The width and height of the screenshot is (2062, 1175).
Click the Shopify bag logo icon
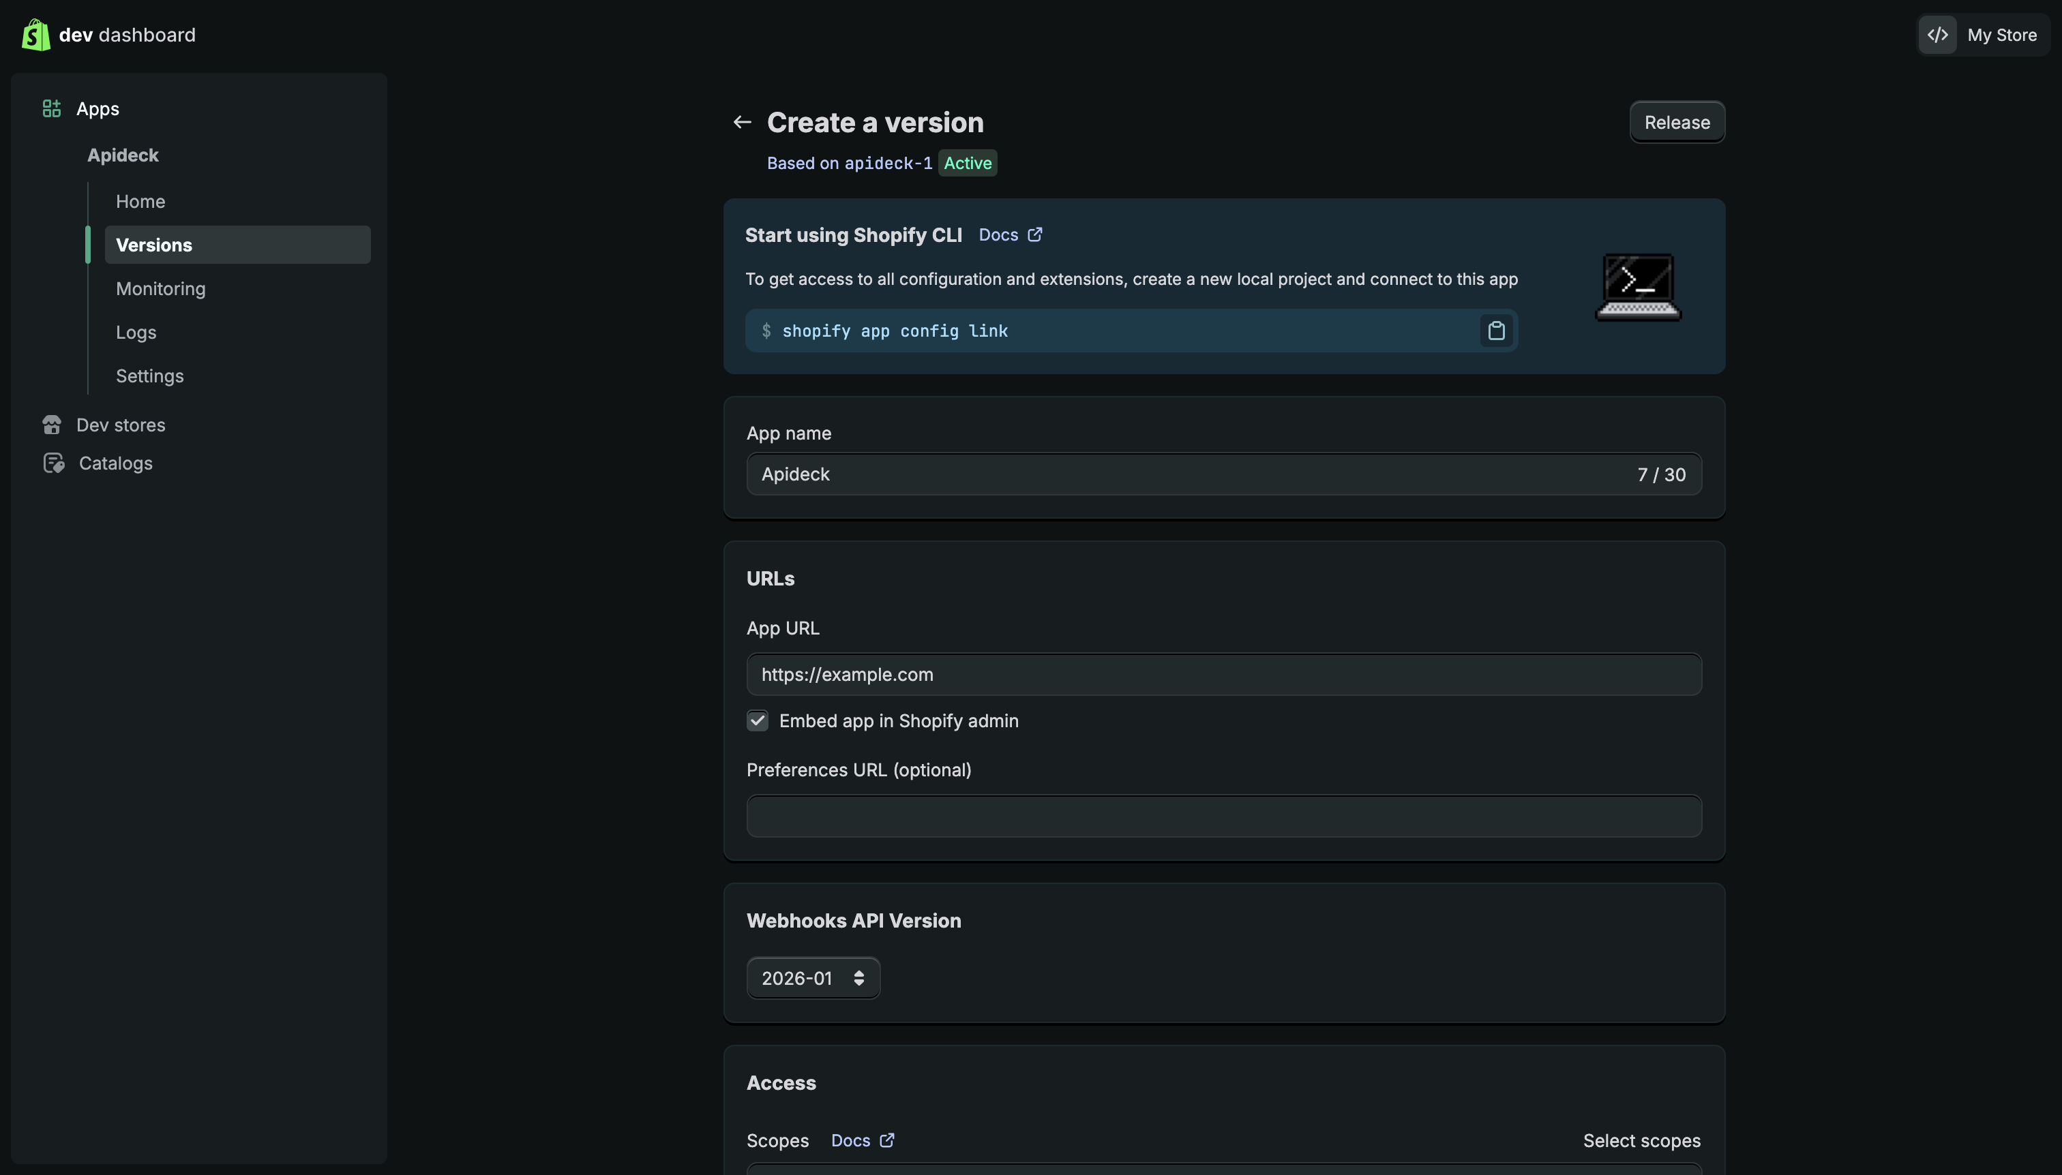tap(35, 35)
